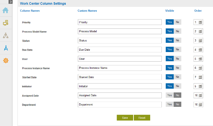
Task: Open the work center monitor icon
Action: (5, 23)
